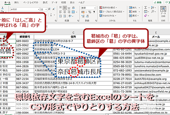Open the 表示 tab
The height and width of the screenshot is (115, 170).
pyautogui.click(x=72, y=2)
